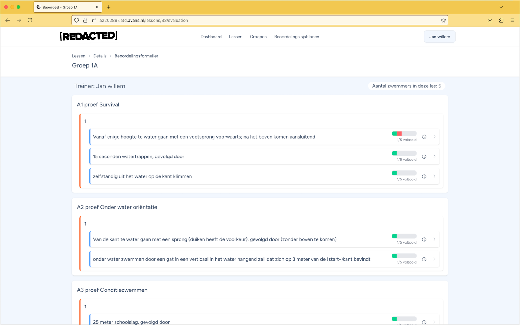The image size is (520, 325).
Task: Click info icon for 15 seconden watertrappen
Action: tap(424, 157)
